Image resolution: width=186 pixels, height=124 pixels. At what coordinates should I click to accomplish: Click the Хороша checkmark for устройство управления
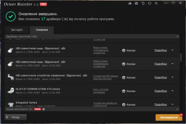point(124,77)
